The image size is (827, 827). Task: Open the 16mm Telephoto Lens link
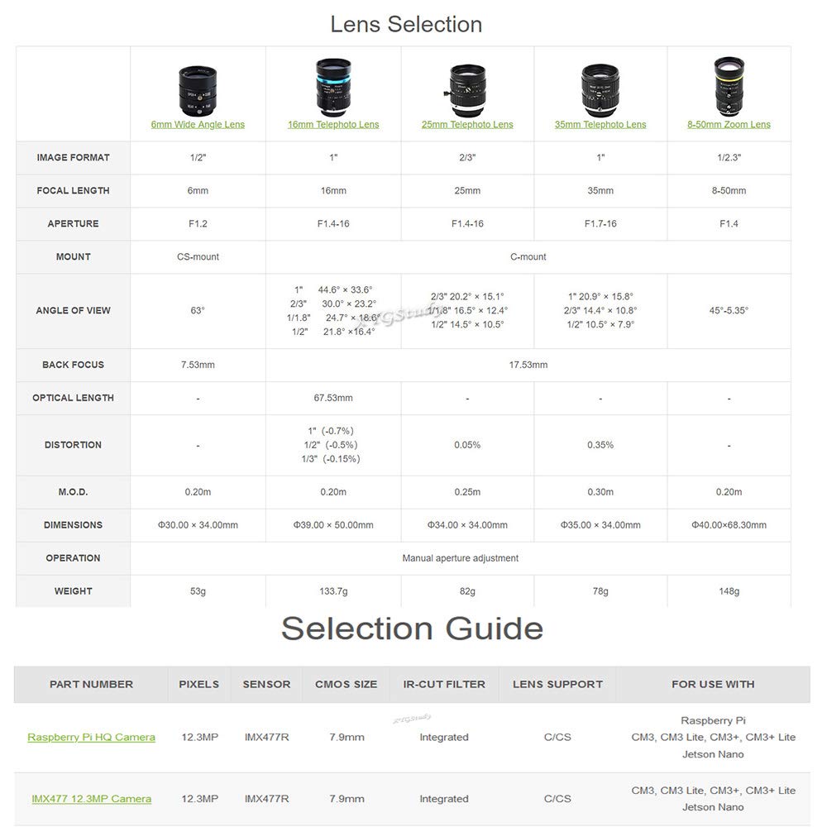(x=333, y=125)
